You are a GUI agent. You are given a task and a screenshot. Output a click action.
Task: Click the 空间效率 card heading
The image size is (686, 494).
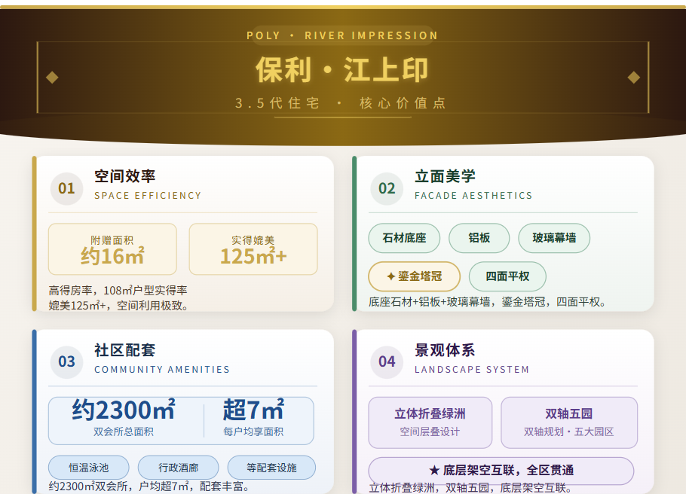[125, 176]
